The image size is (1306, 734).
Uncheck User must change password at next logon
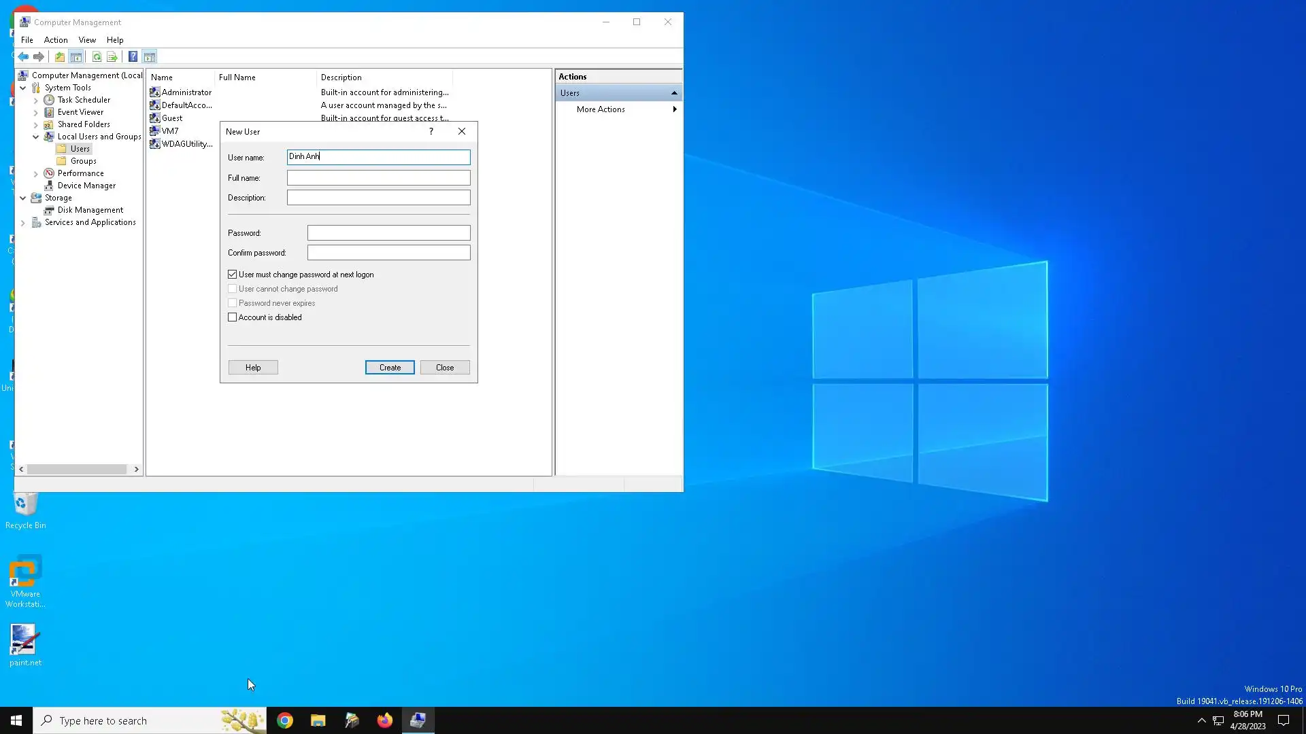233,275
